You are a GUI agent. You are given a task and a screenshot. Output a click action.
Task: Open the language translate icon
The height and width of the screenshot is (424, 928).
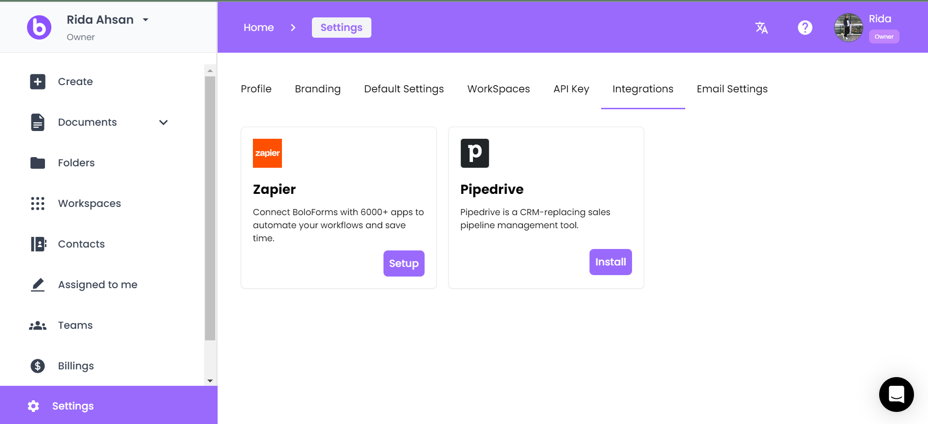coord(762,28)
